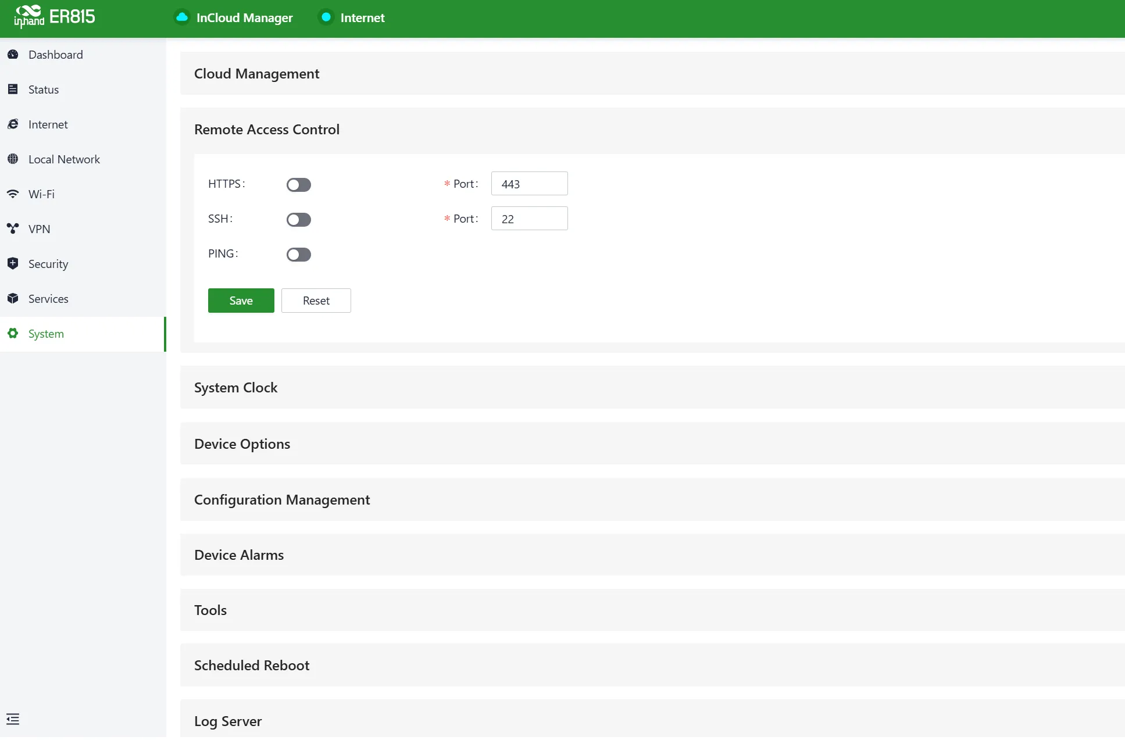The height and width of the screenshot is (740, 1125).
Task: Click the Internet browser icon in sidebar
Action: pos(13,124)
